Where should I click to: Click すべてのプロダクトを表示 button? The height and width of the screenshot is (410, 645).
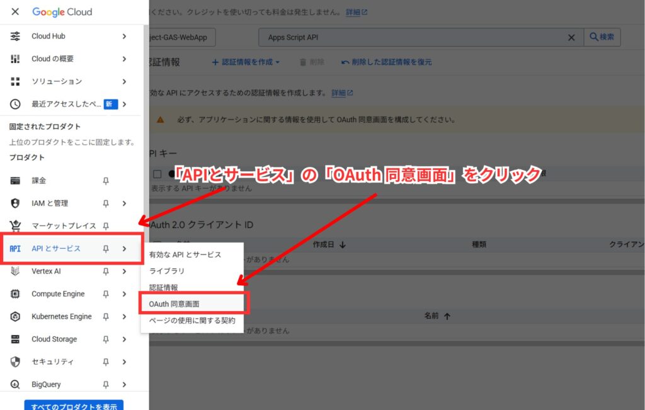(x=74, y=406)
